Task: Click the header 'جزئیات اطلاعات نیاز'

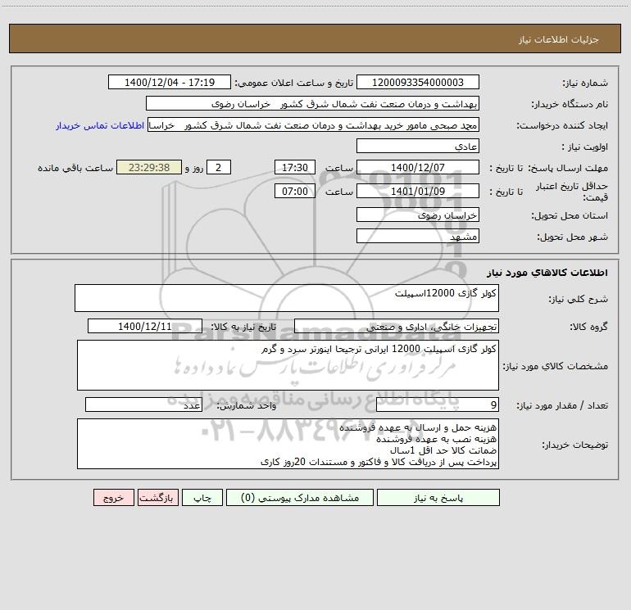Action: (x=559, y=39)
